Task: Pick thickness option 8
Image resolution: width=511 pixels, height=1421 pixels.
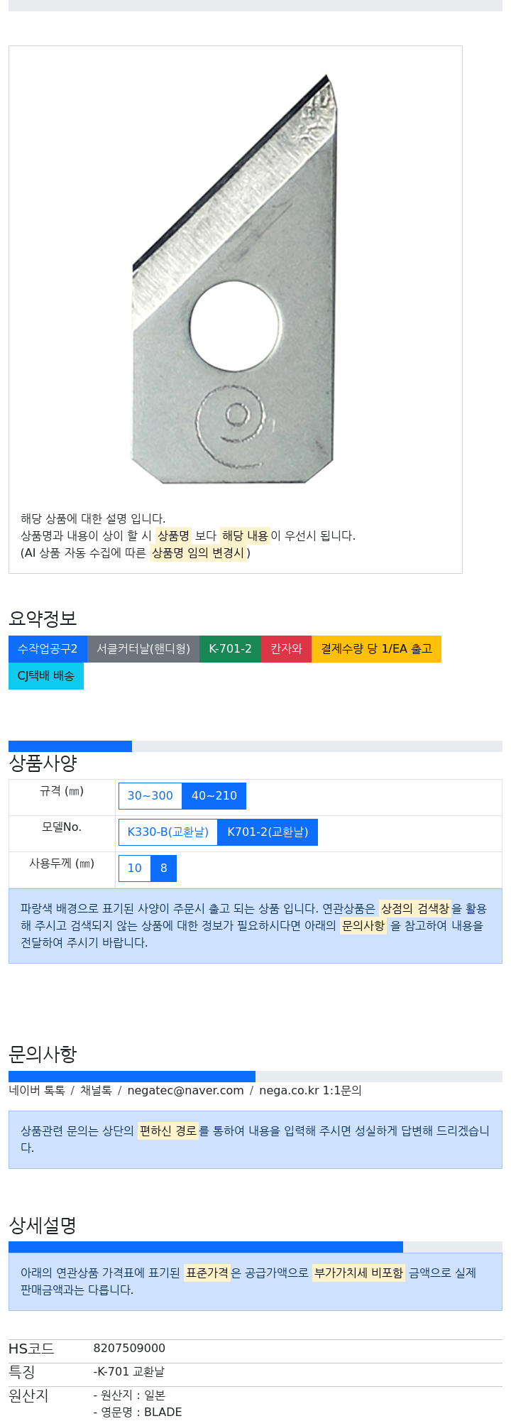Action: tap(164, 869)
